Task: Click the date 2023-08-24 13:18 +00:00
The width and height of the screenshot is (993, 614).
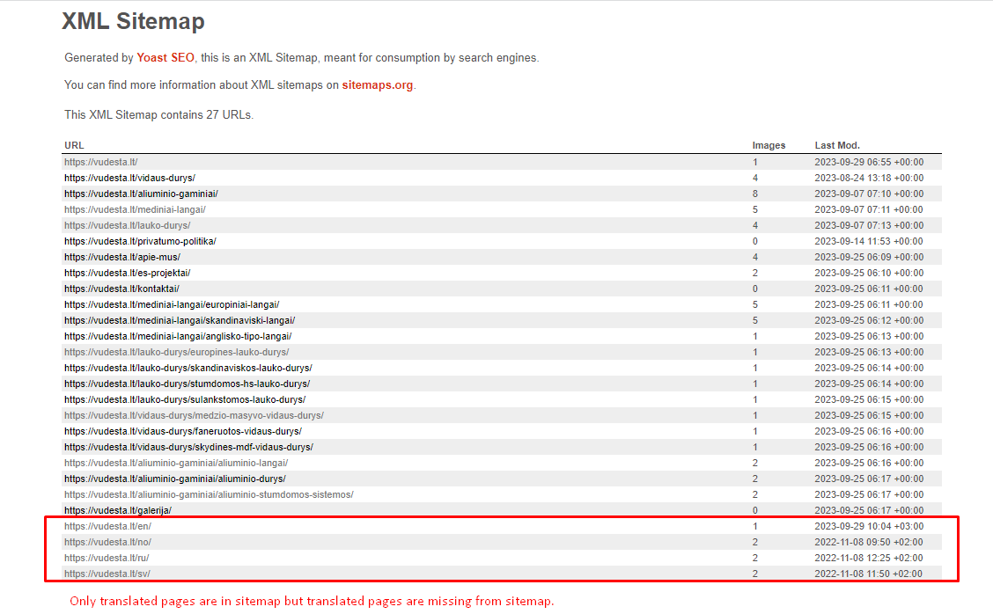Action: (869, 178)
